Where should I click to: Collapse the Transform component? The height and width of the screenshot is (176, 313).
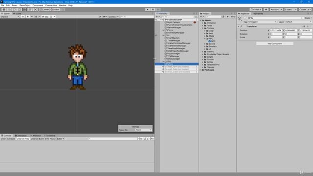239,26
